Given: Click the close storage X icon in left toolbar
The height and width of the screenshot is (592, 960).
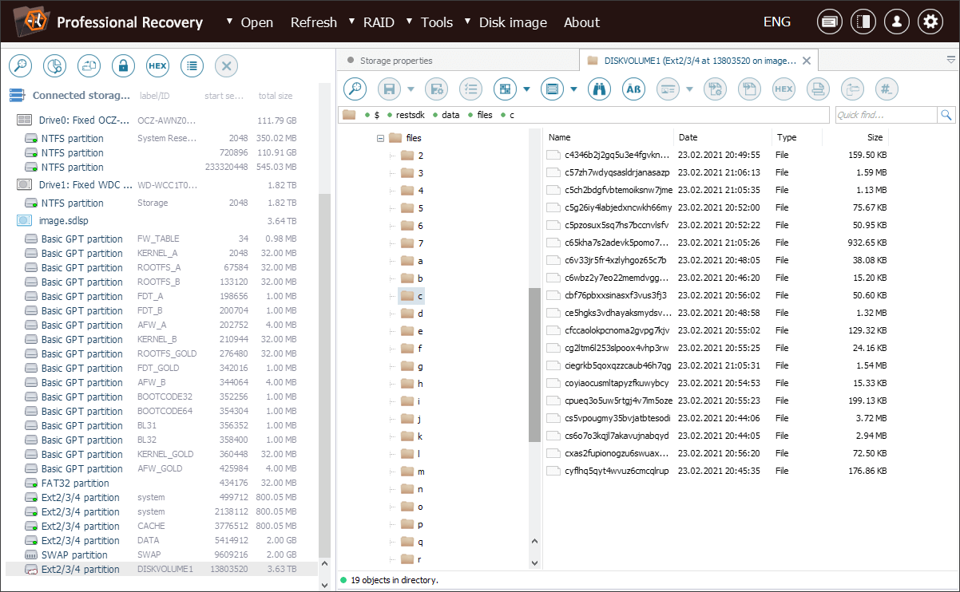Looking at the screenshot, I should click(x=226, y=65).
